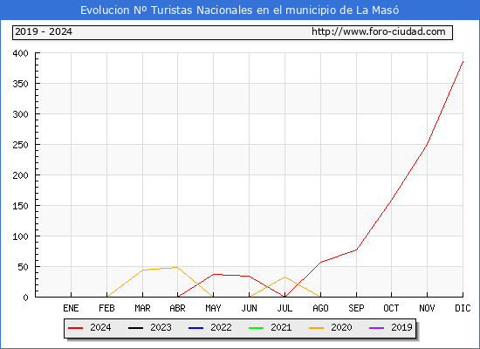Select the 2023 legend label
Viewport: 480px width, 349px height.
161,327
